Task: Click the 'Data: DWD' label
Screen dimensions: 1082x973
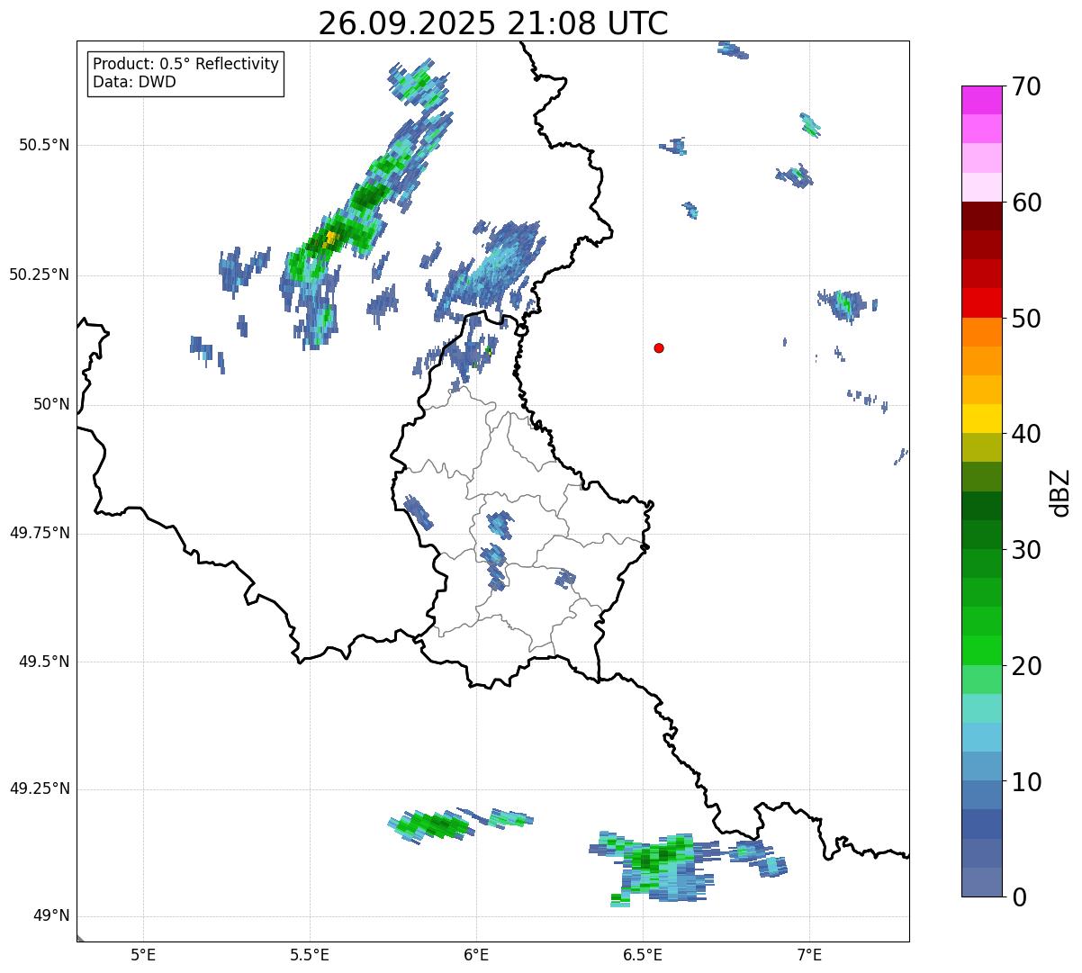Action: tap(134, 82)
